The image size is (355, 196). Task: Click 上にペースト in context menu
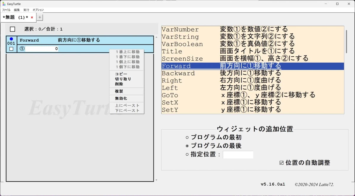click(x=127, y=105)
